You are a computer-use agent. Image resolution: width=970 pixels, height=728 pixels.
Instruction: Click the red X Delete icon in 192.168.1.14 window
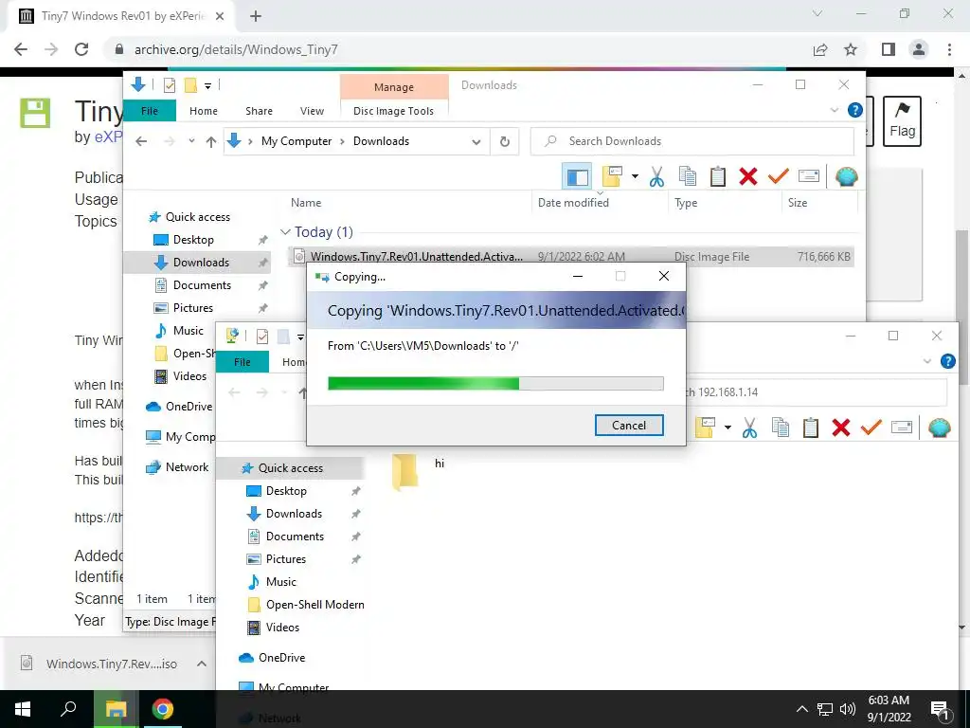pos(841,428)
